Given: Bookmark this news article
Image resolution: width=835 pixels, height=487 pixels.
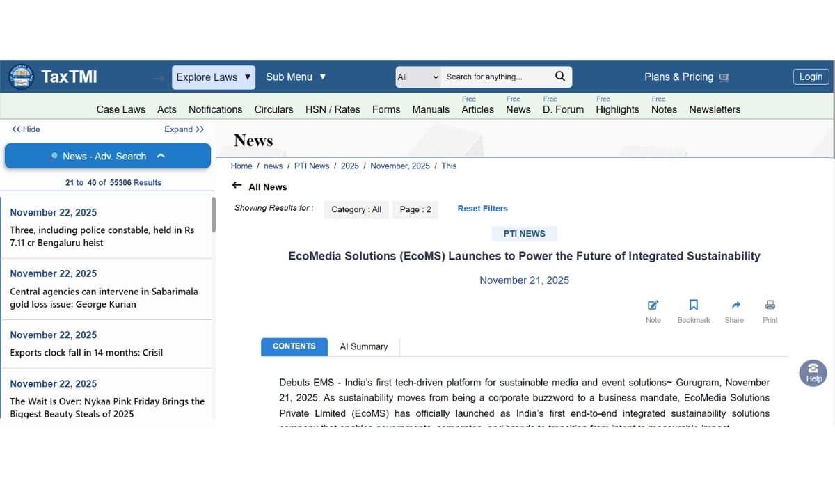Looking at the screenshot, I should pos(693,305).
